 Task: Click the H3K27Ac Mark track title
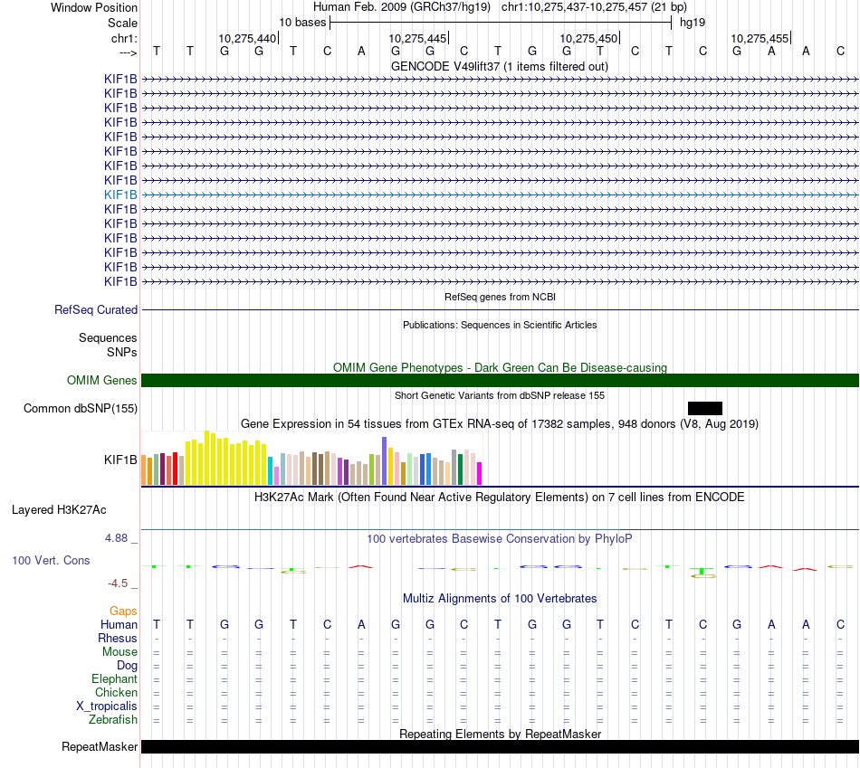[x=500, y=498]
